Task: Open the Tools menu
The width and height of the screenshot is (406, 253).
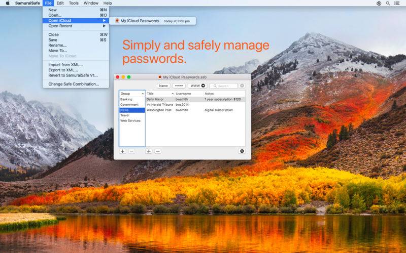Action: coord(74,3)
